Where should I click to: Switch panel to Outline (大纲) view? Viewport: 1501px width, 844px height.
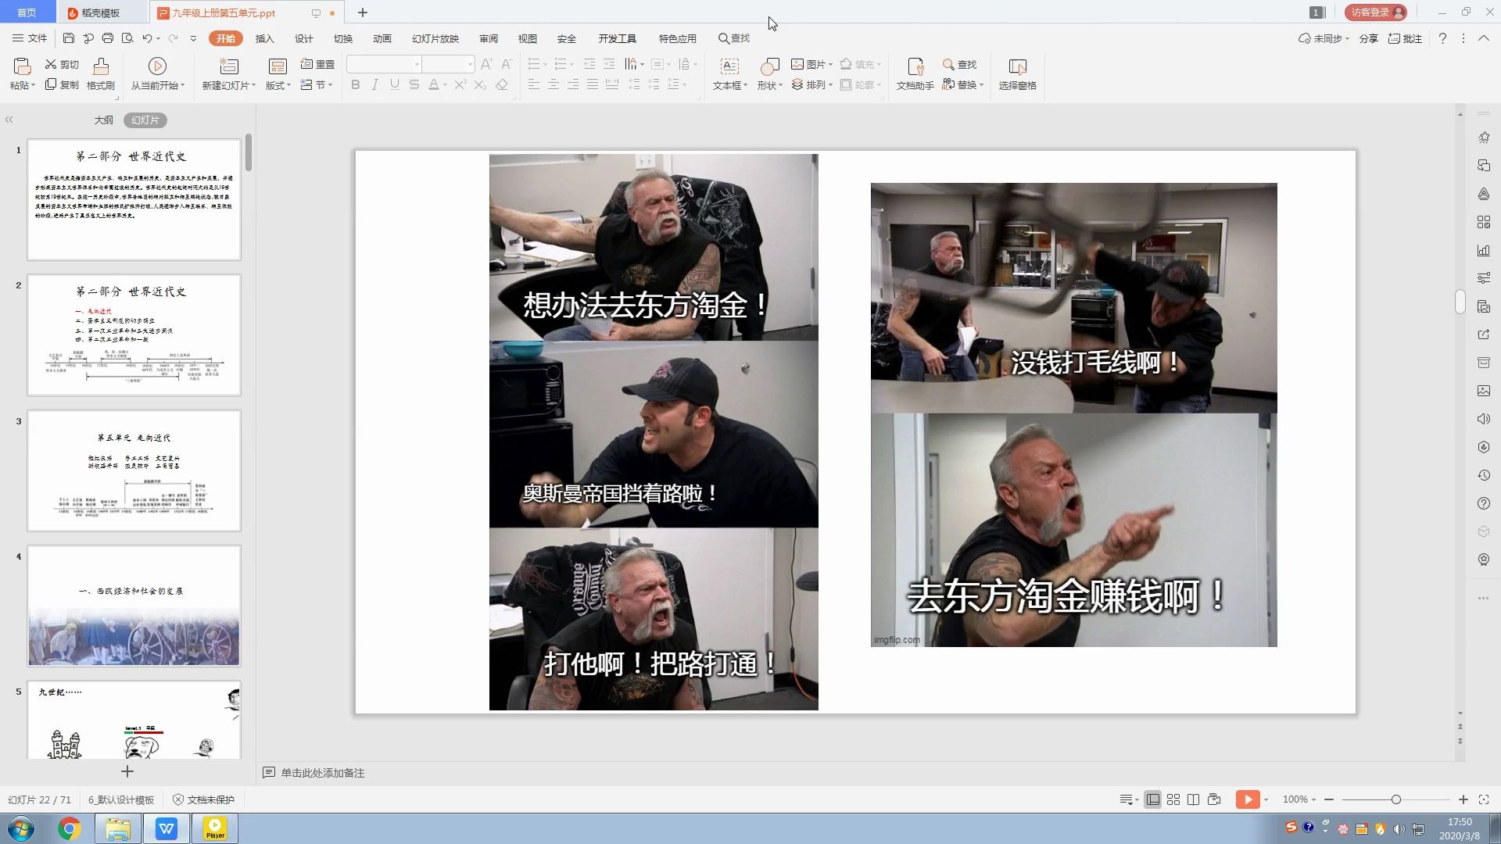(x=103, y=120)
